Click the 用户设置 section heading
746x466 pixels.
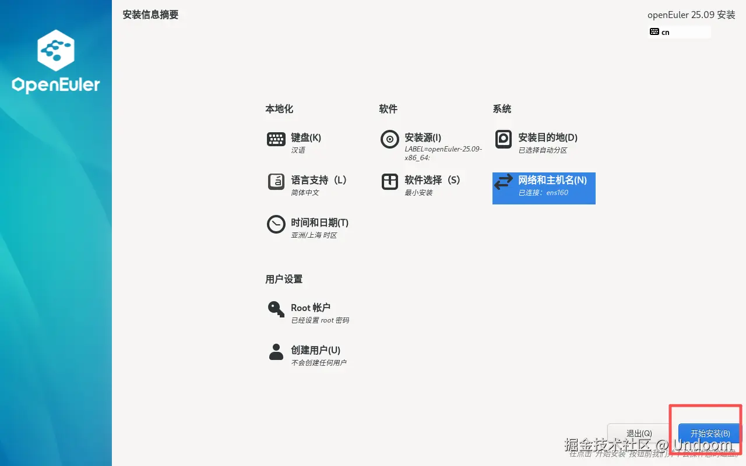[284, 279]
